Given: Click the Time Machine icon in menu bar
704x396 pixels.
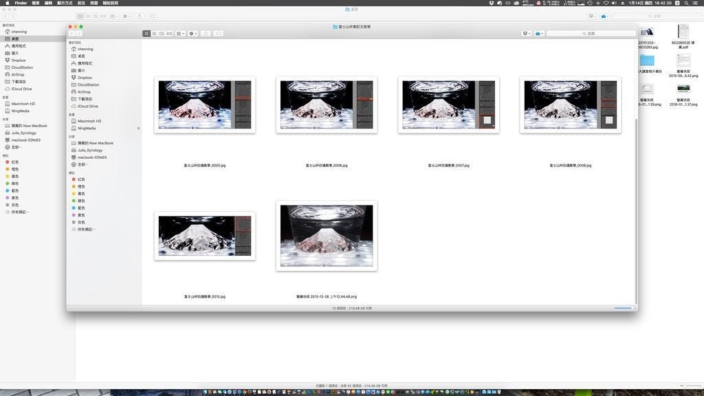Looking at the screenshot, I should click(589, 3).
